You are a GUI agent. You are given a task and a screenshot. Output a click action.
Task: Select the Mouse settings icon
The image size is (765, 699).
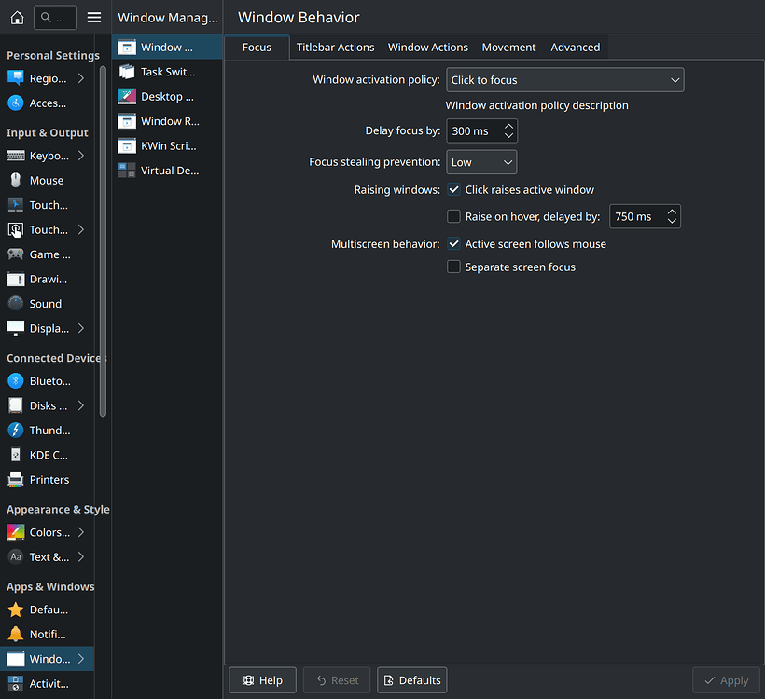(16, 181)
